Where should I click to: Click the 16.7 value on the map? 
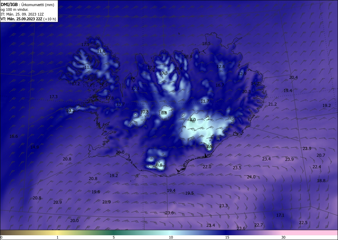[220, 85]
